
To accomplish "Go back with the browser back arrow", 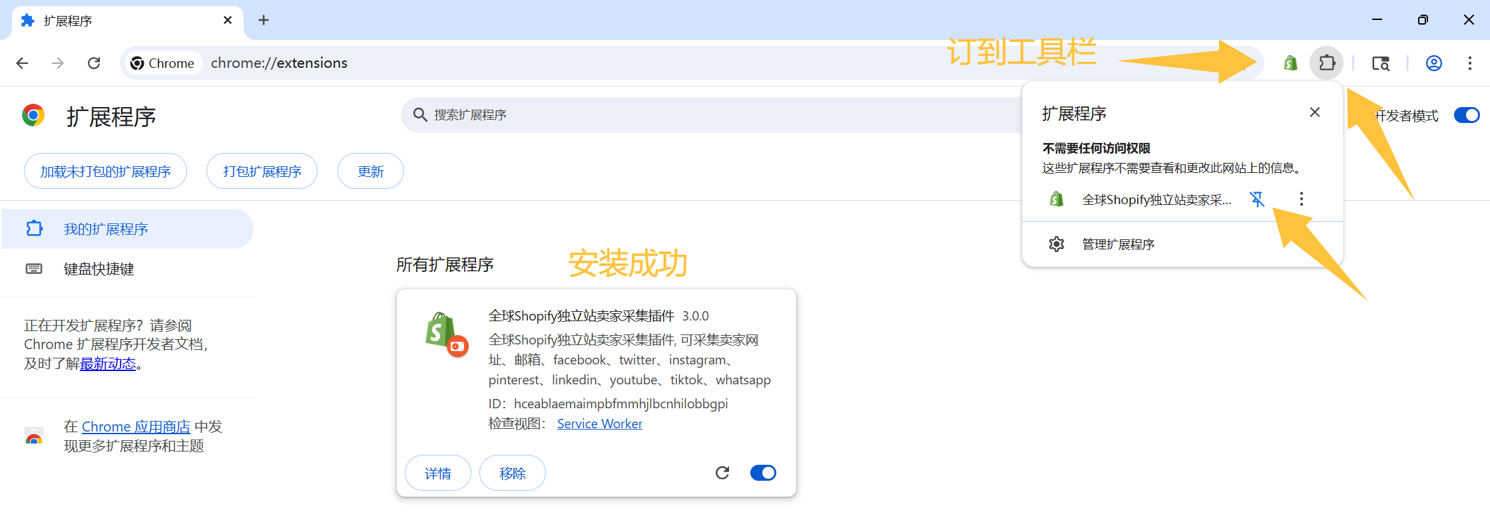I will pyautogui.click(x=22, y=63).
